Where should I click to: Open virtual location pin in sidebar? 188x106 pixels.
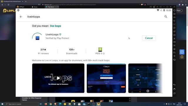coord(174,56)
